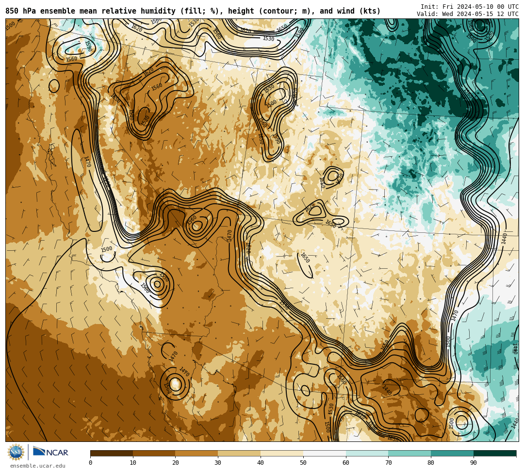Click the Init time line 'Fri 2024-05-10 00 UTC'

[x=470, y=7]
